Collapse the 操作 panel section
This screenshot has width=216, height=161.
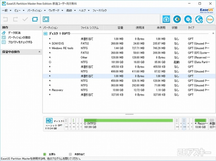click(40, 27)
